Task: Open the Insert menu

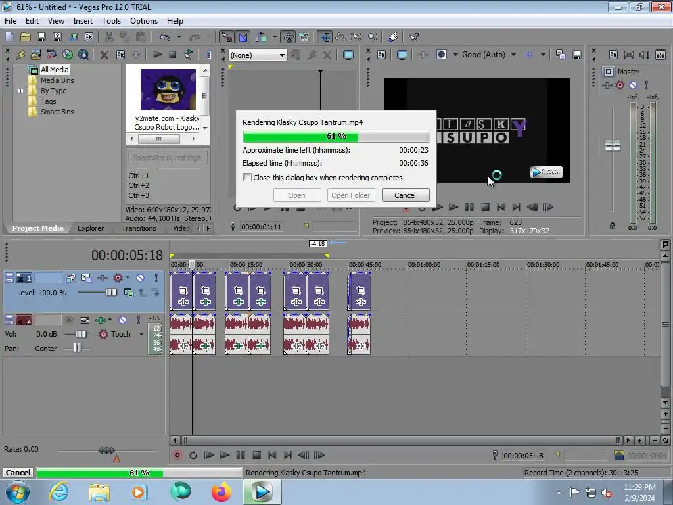Action: click(83, 20)
